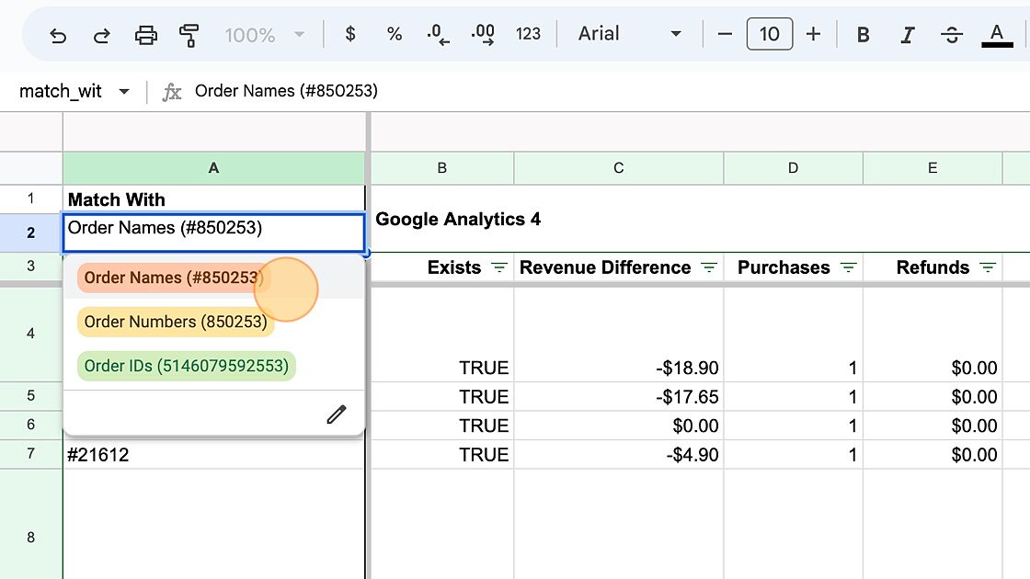
Task: Print the spreadsheet using printer icon
Action: (146, 35)
